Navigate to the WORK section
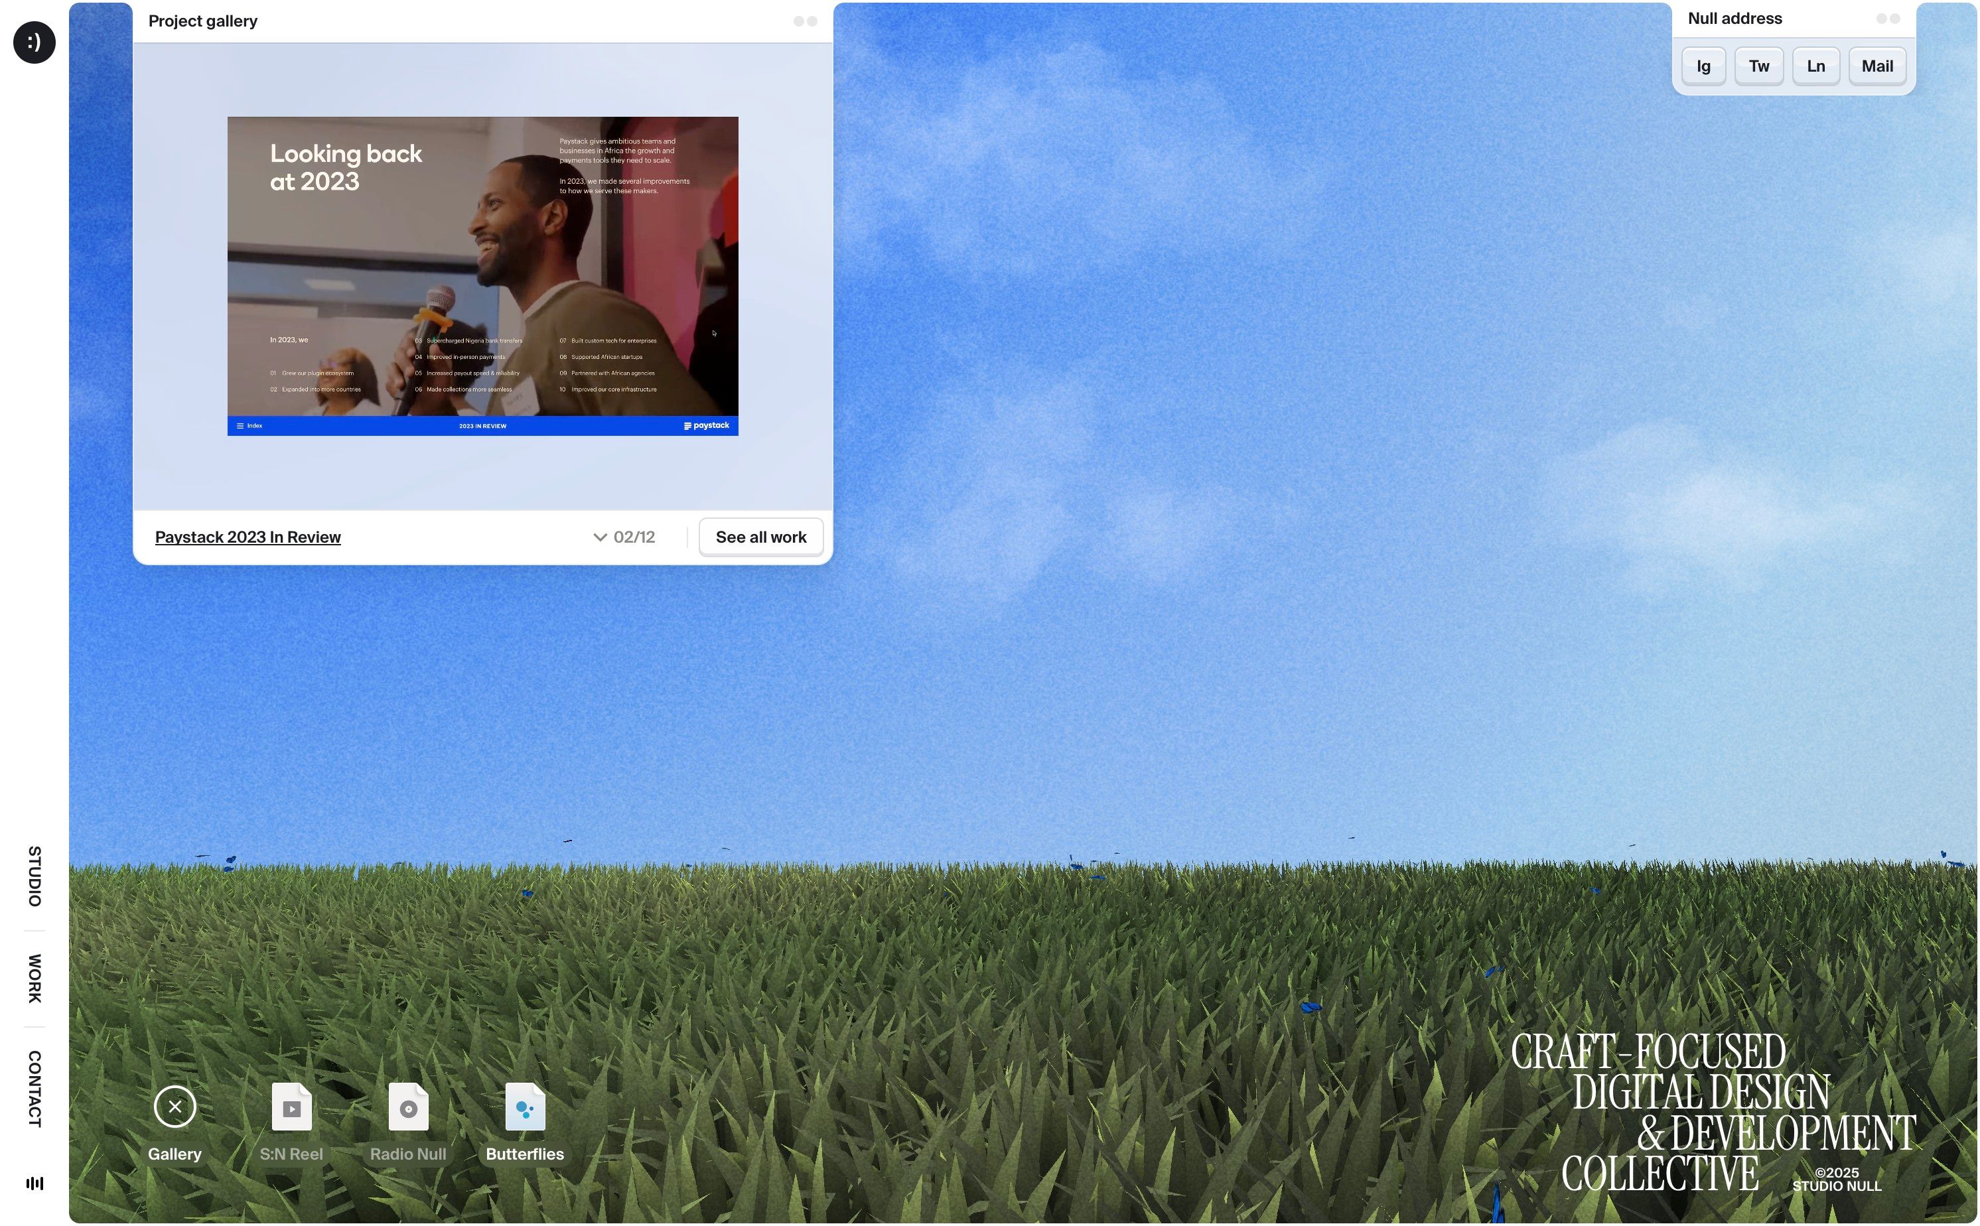Image resolution: width=1980 pixels, height=1226 pixels. (34, 978)
